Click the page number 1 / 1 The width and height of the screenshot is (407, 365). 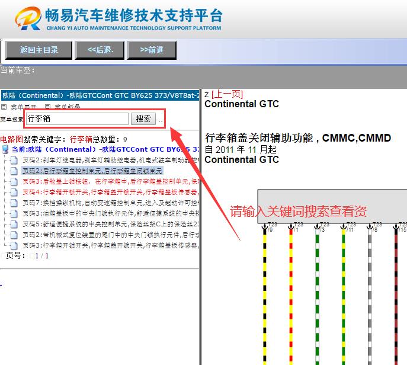pos(42,256)
